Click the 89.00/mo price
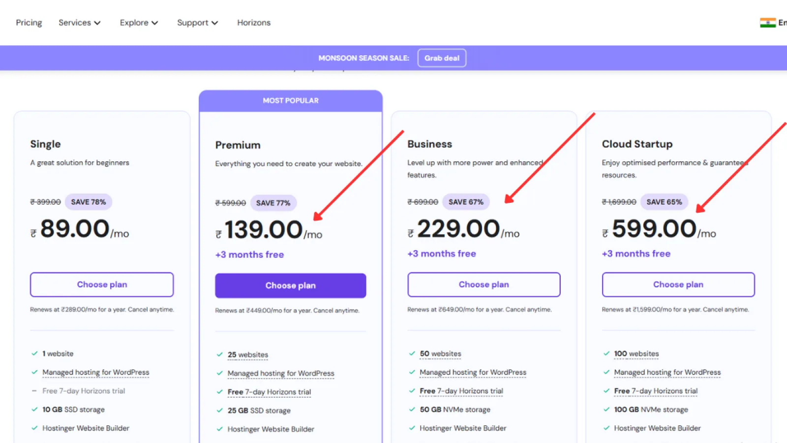The height and width of the screenshot is (443, 787). pyautogui.click(x=80, y=229)
